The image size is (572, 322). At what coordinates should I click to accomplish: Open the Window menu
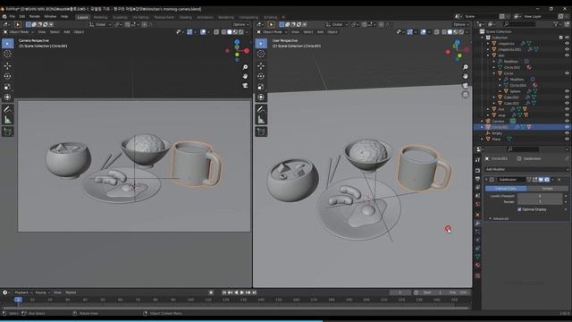coord(50,17)
